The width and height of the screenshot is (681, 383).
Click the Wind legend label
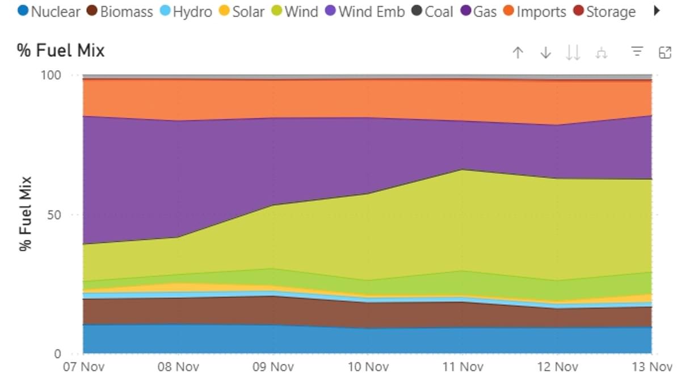coord(301,11)
